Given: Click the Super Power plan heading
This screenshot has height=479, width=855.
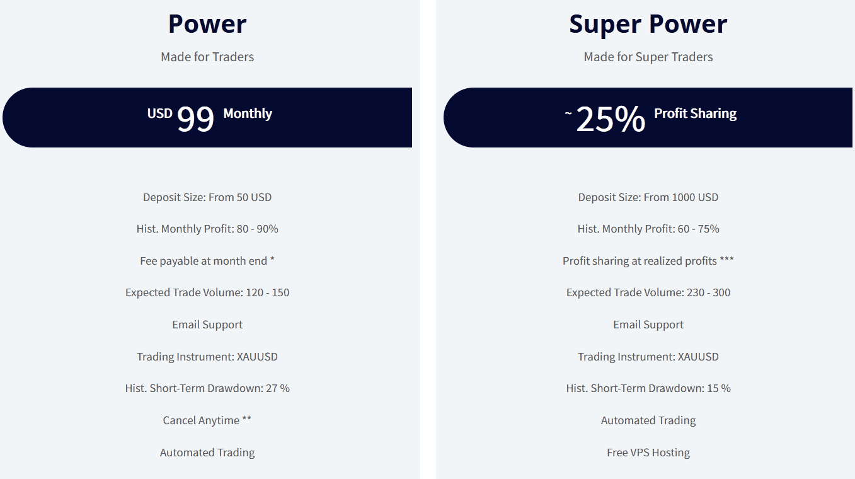Looking at the screenshot, I should (x=648, y=24).
